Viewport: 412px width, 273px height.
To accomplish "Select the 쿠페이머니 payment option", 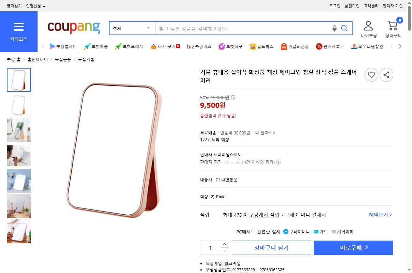I will click(x=296, y=232).
